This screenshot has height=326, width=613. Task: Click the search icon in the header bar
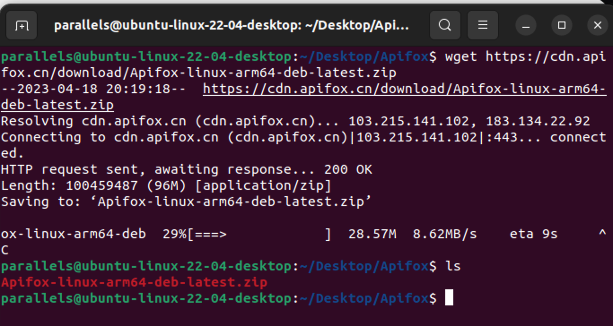[x=445, y=26]
